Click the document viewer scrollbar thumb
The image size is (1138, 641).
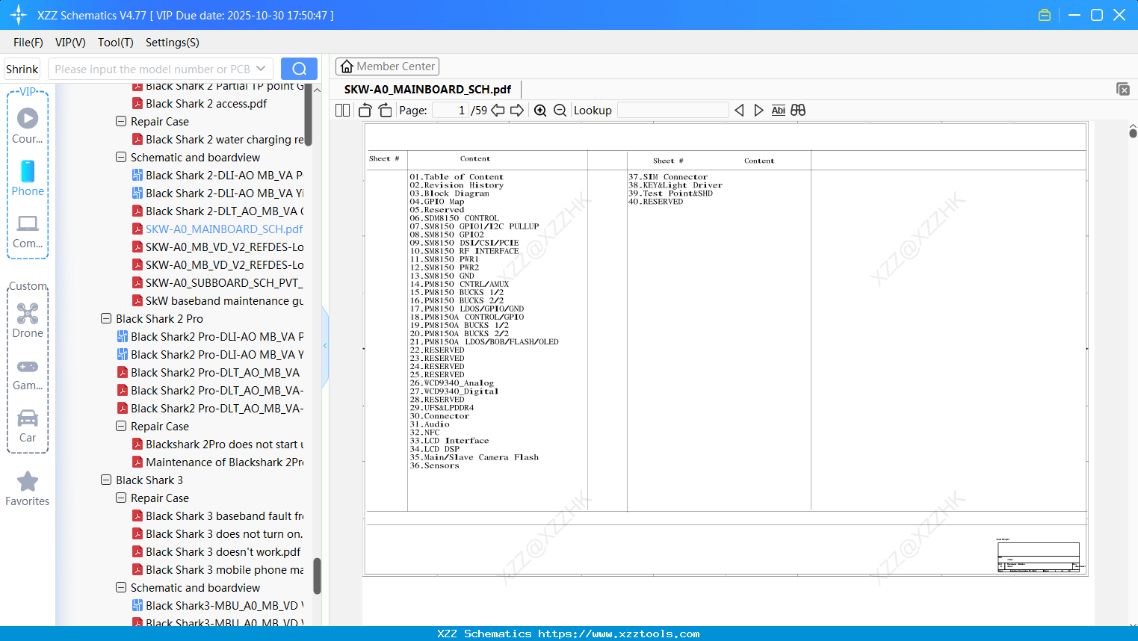pyautogui.click(x=1133, y=133)
